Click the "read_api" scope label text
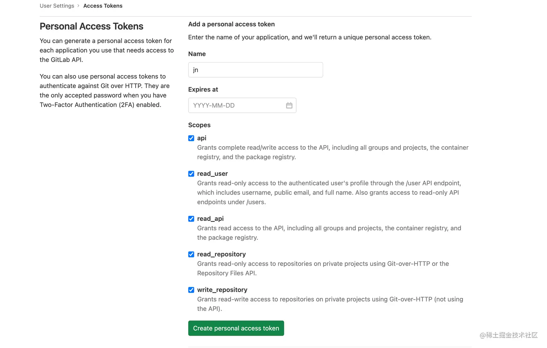The image size is (547, 348). 210,219
